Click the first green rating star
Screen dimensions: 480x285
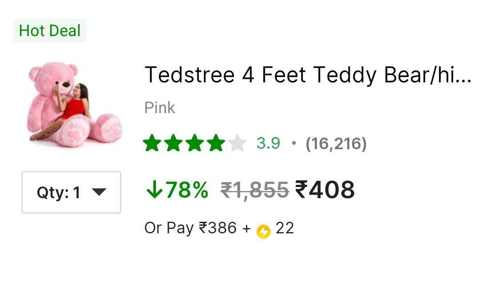152,143
